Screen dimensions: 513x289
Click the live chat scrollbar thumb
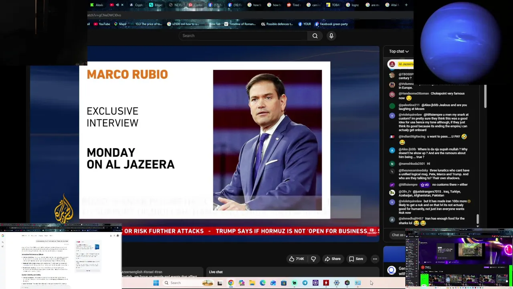pos(477,219)
